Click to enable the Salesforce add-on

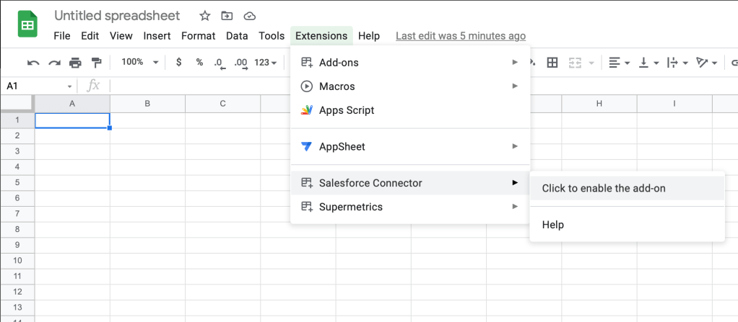point(604,189)
